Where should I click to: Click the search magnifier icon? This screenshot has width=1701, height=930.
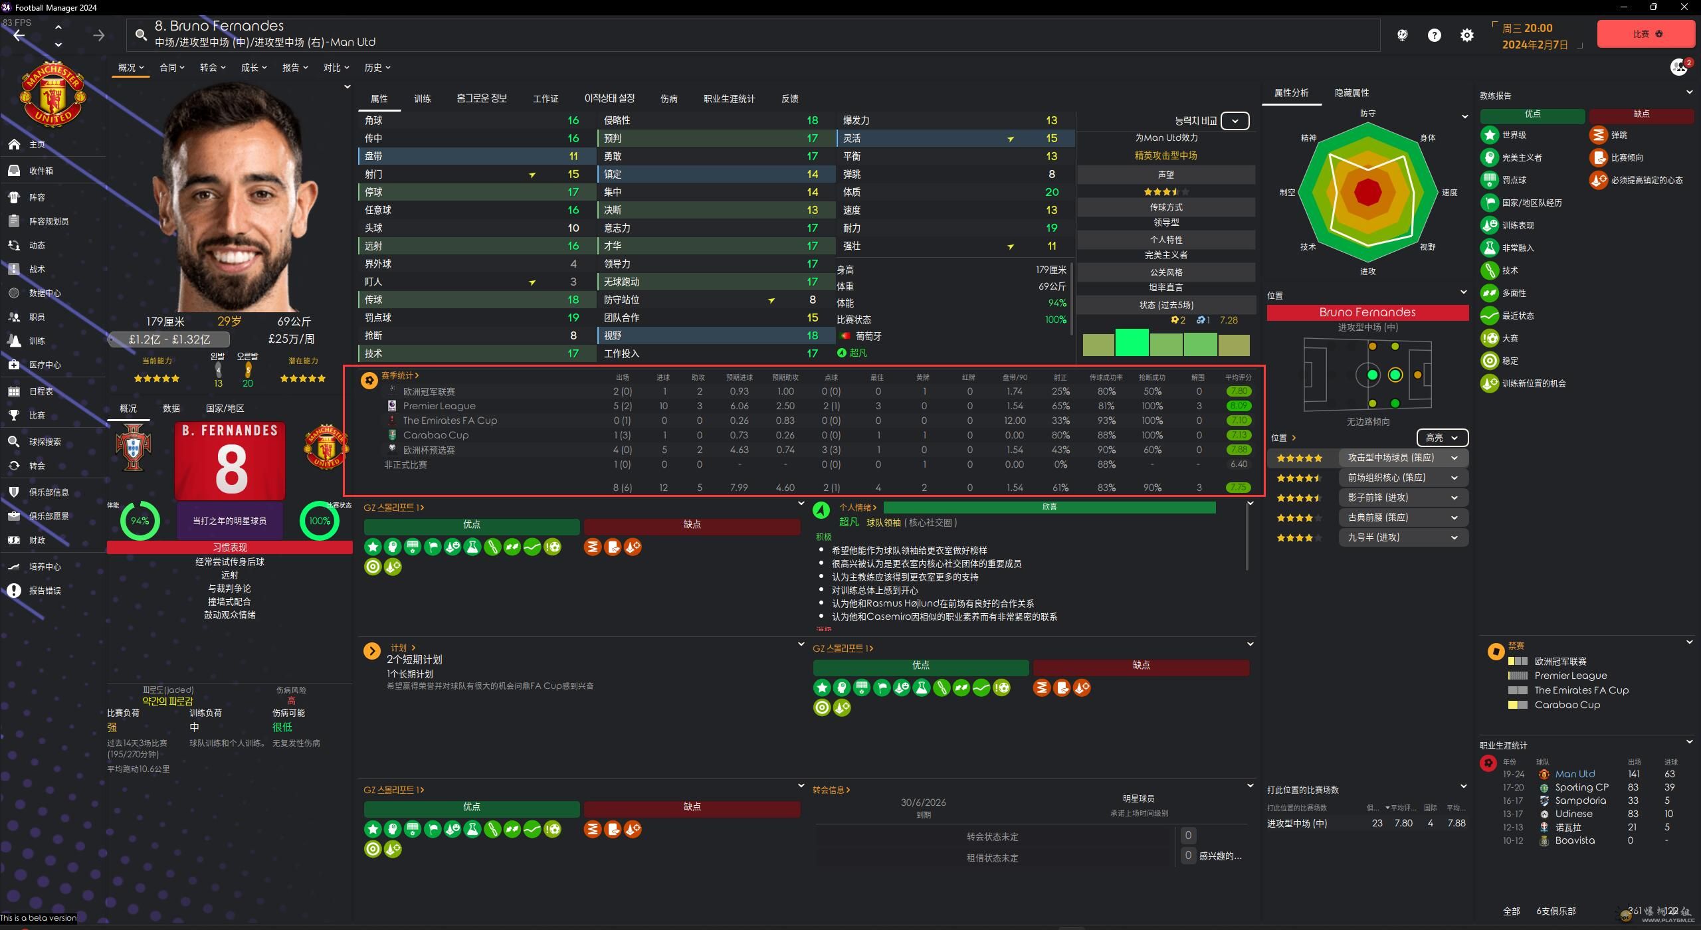point(141,35)
